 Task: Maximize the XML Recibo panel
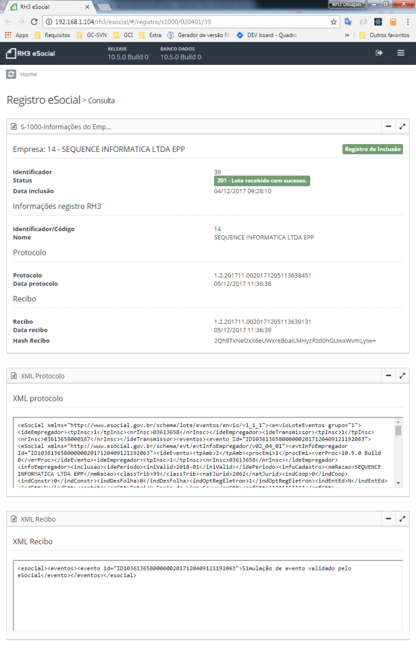point(402,519)
